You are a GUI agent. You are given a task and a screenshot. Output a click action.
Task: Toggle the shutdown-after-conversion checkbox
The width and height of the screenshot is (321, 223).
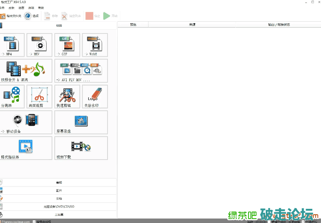[269, 221]
